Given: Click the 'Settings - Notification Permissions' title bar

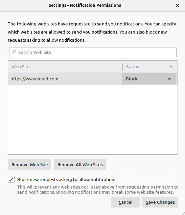Looking at the screenshot, I should [85, 5].
